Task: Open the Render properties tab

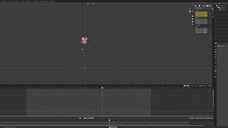Action: point(216,50)
